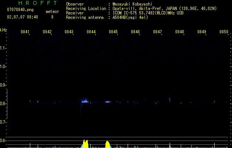Click the meteor count value 8
The height and width of the screenshot is (148, 232).
[x=52, y=17]
